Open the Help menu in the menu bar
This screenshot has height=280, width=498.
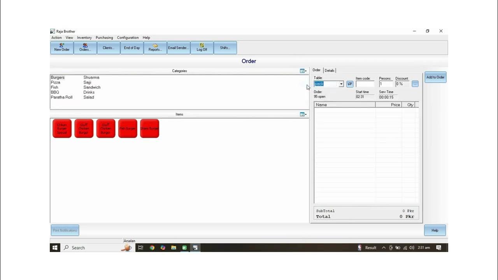coord(146,38)
